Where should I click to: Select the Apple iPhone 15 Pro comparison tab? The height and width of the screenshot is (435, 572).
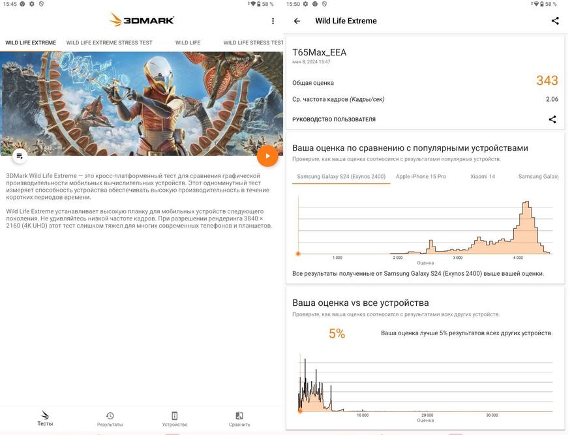point(421,177)
